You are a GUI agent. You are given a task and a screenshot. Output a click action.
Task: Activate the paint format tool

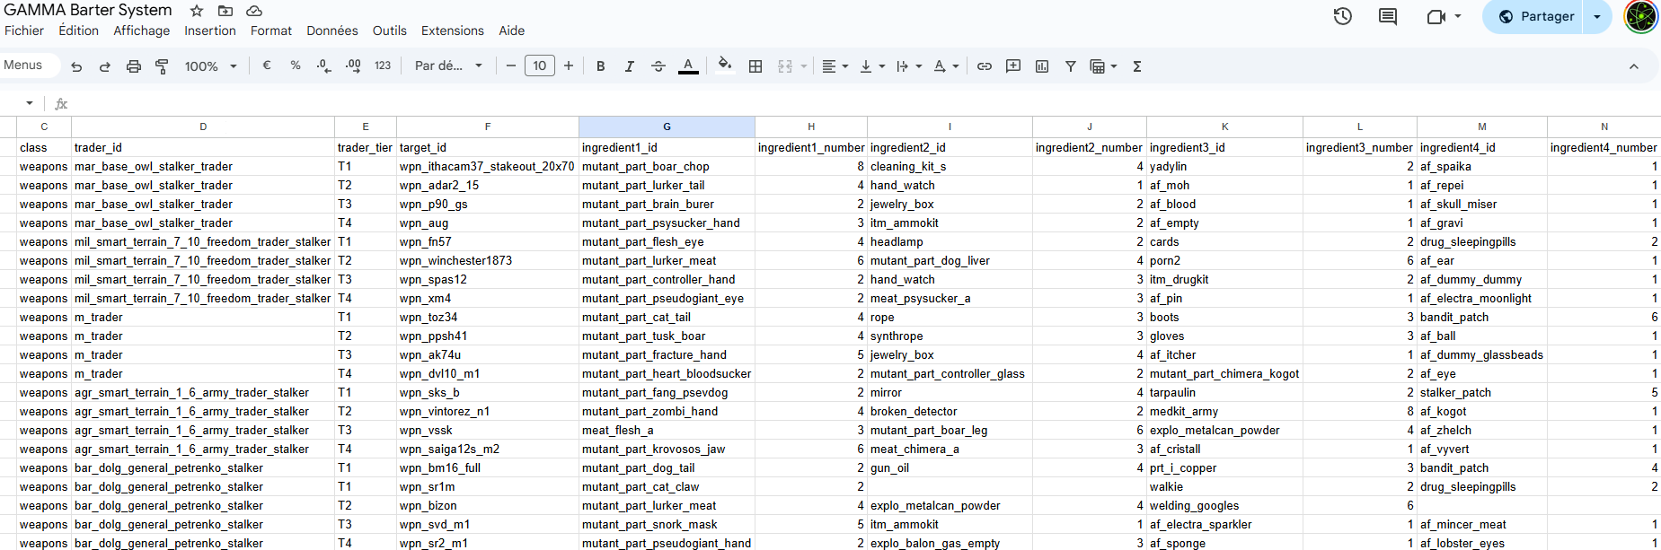pyautogui.click(x=163, y=66)
